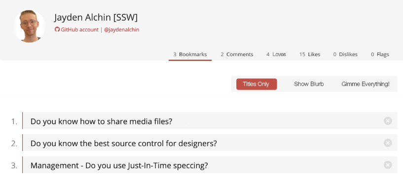403x184 pixels.
Task: Open Jayden Alchin's profile photo
Action: 30,26
